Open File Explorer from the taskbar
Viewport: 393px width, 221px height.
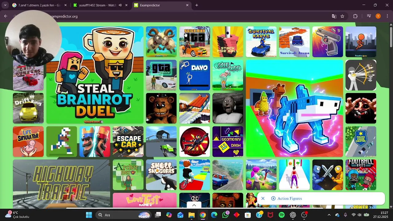(x=192, y=215)
